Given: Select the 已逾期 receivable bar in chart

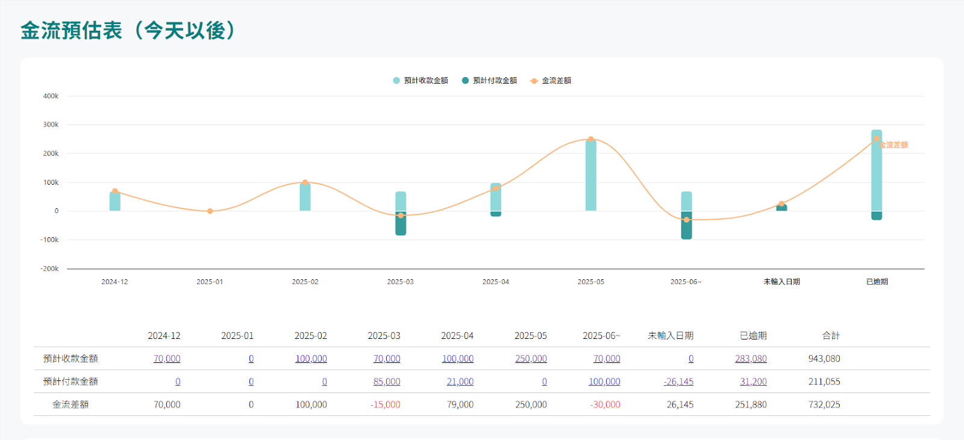Looking at the screenshot, I should click(877, 170).
